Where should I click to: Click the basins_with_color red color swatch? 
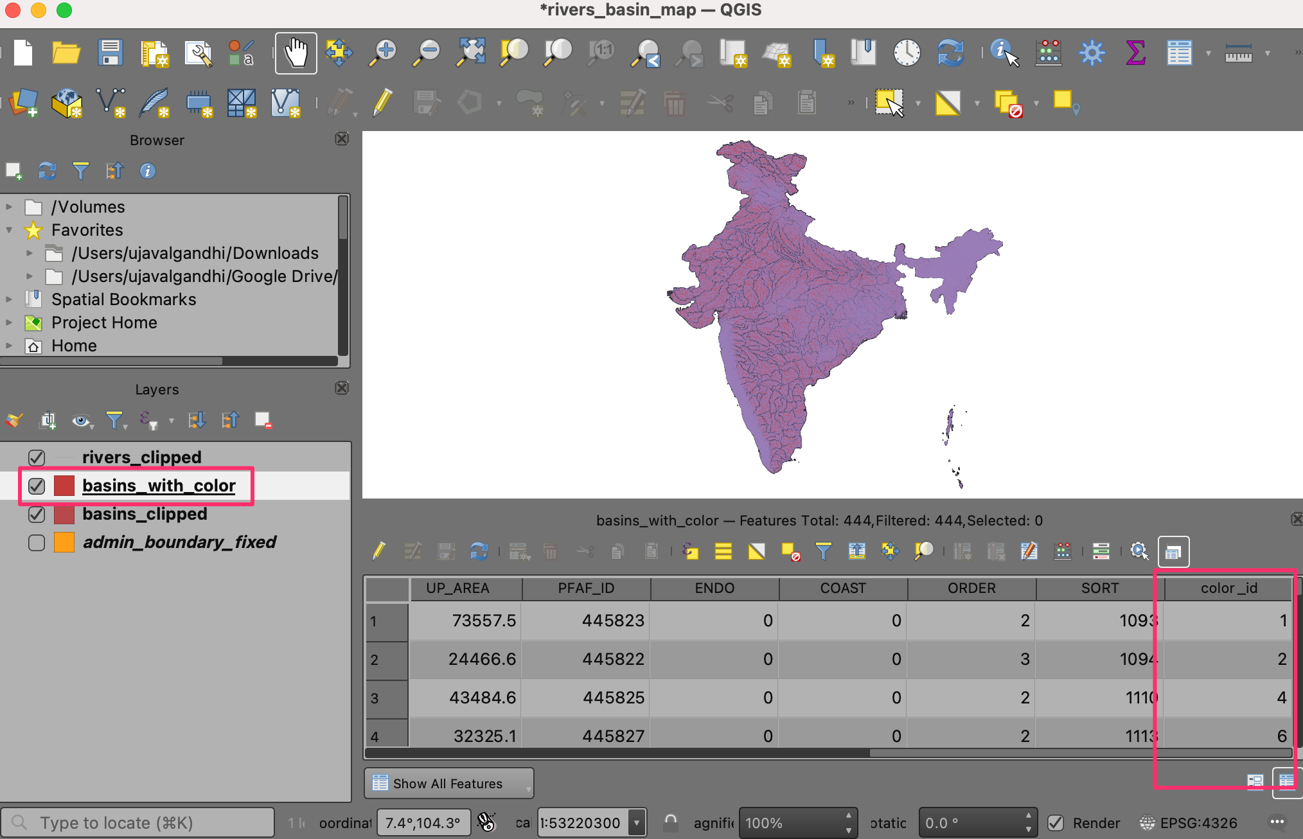pyautogui.click(x=64, y=486)
